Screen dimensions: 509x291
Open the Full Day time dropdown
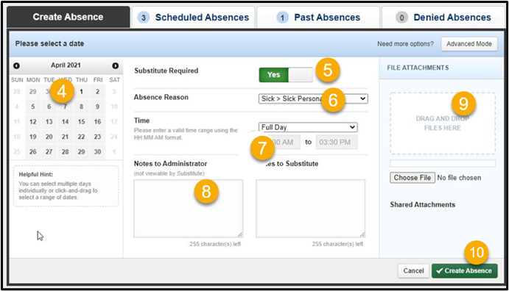click(x=308, y=127)
